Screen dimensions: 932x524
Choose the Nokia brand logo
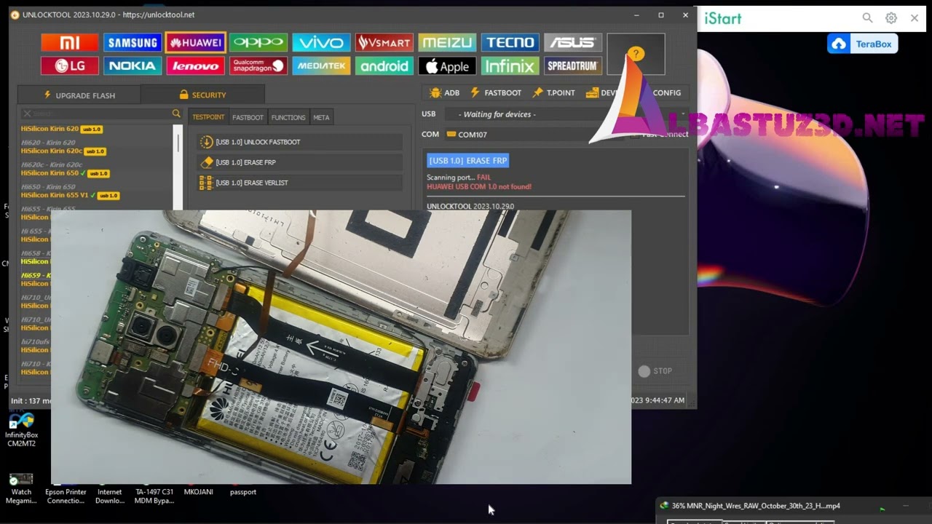[x=133, y=66]
